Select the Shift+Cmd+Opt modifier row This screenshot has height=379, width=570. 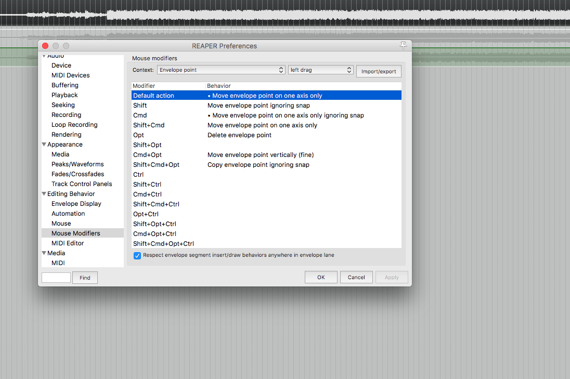pos(266,165)
